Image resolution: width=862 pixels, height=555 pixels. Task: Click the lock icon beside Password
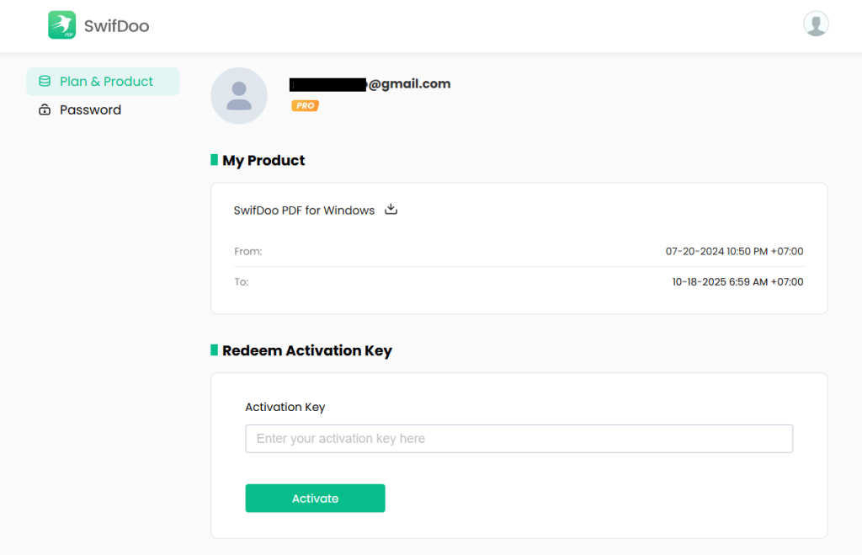pos(45,110)
